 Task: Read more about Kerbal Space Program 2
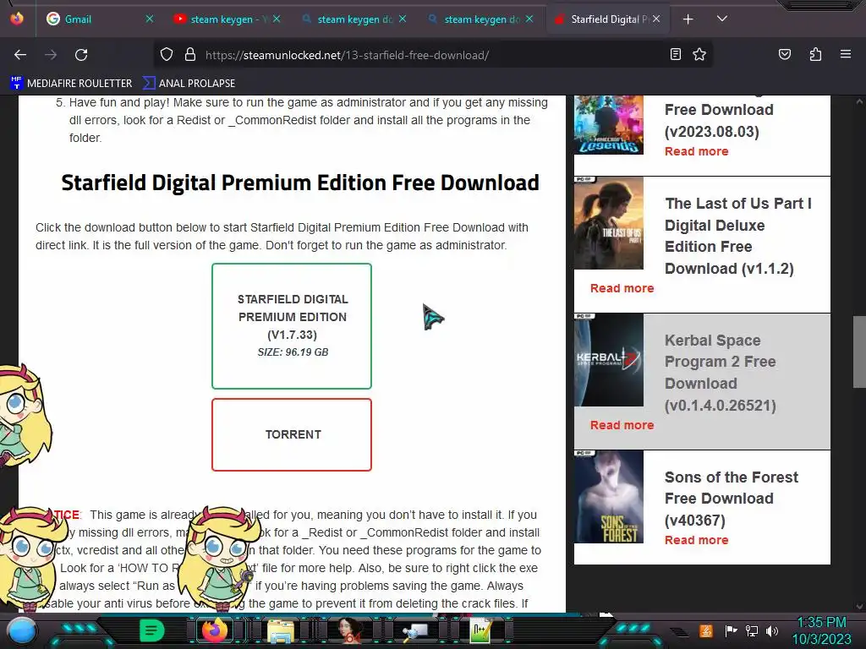click(622, 425)
